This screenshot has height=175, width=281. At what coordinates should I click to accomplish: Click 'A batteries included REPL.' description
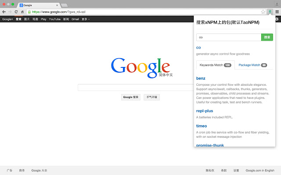click(215, 117)
